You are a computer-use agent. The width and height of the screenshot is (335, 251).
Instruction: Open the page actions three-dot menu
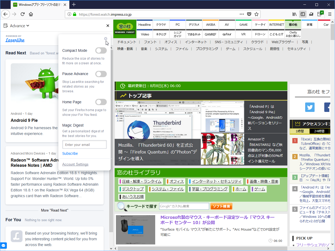[242, 14]
